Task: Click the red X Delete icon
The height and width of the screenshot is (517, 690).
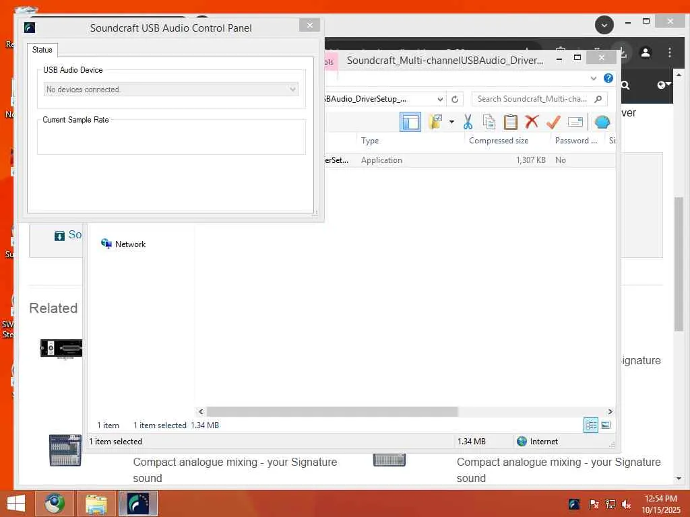Action: click(x=532, y=121)
